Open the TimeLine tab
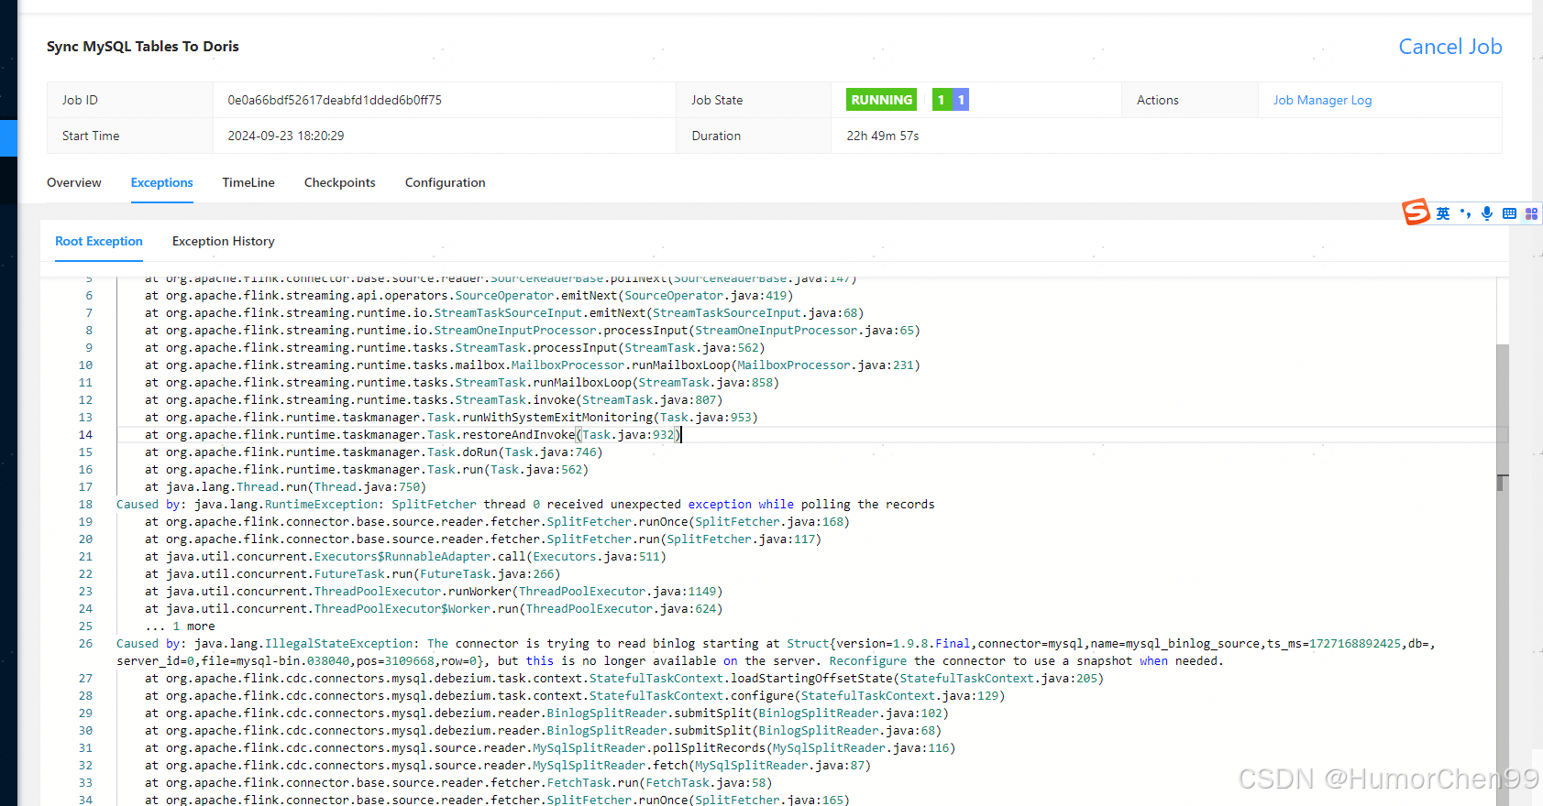Screen dimensions: 1543x806 [x=248, y=182]
